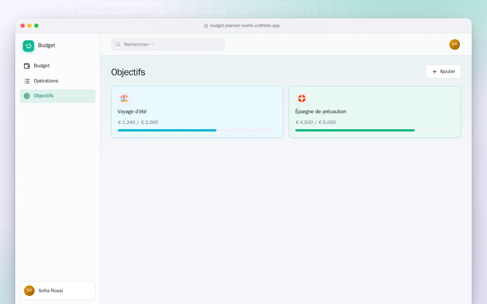Click the wallet icon beside Budget
487x304 pixels.
(x=27, y=66)
